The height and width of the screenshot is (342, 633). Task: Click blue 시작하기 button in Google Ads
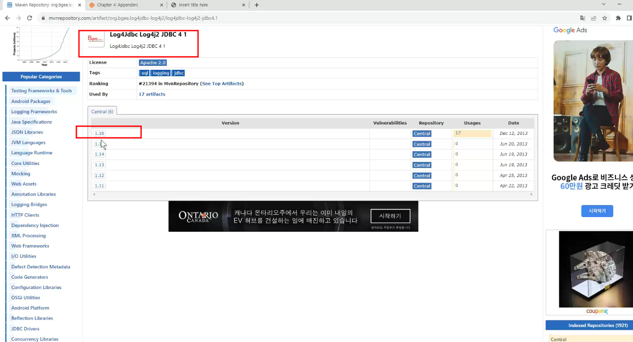(597, 211)
